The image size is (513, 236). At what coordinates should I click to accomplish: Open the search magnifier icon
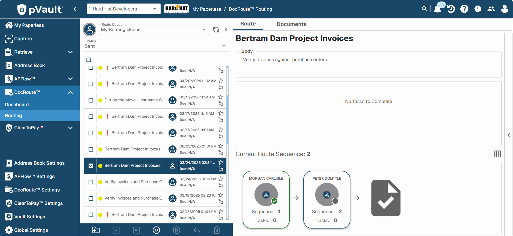tap(424, 9)
